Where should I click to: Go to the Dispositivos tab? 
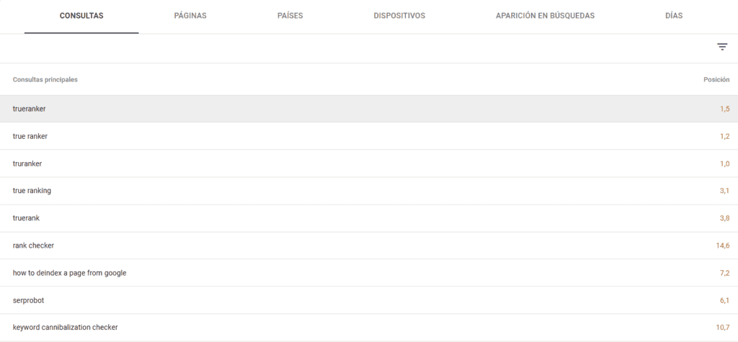pos(399,16)
